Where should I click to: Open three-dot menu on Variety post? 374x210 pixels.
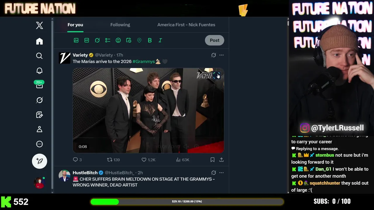click(221, 55)
